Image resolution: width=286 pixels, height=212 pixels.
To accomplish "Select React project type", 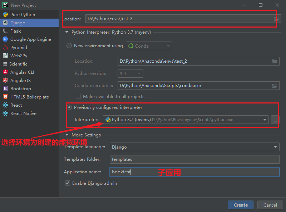I will click(x=29, y=105).
